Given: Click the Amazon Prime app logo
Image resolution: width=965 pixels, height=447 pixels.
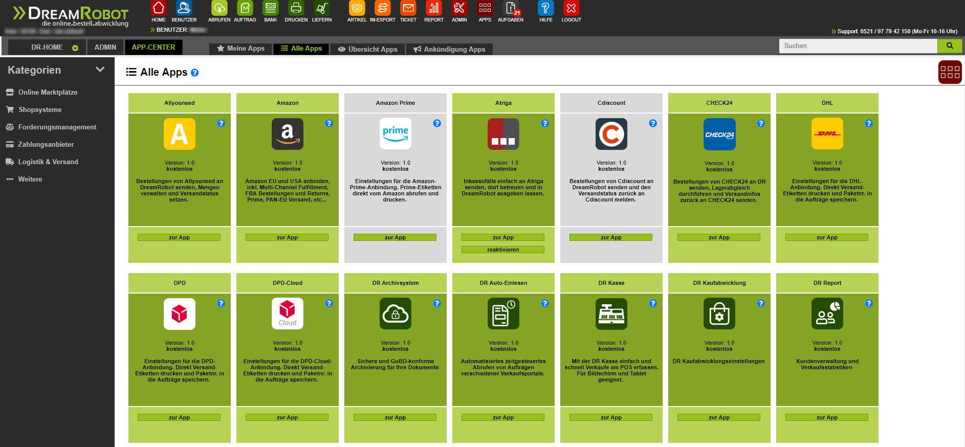Looking at the screenshot, I should click(396, 134).
